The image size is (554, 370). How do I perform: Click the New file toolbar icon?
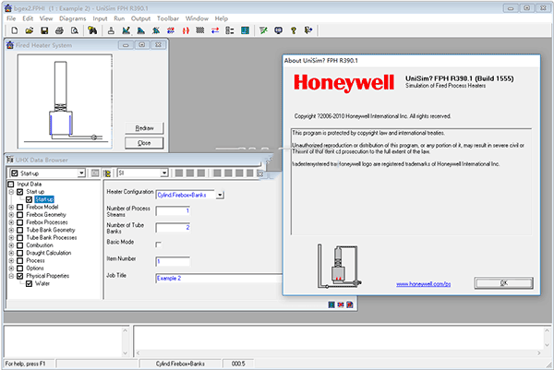click(15, 30)
